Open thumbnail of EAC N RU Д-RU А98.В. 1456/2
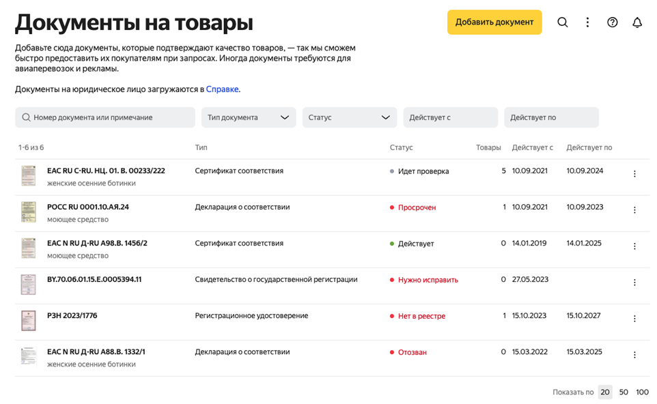This screenshot has width=657, height=404. tap(28, 248)
